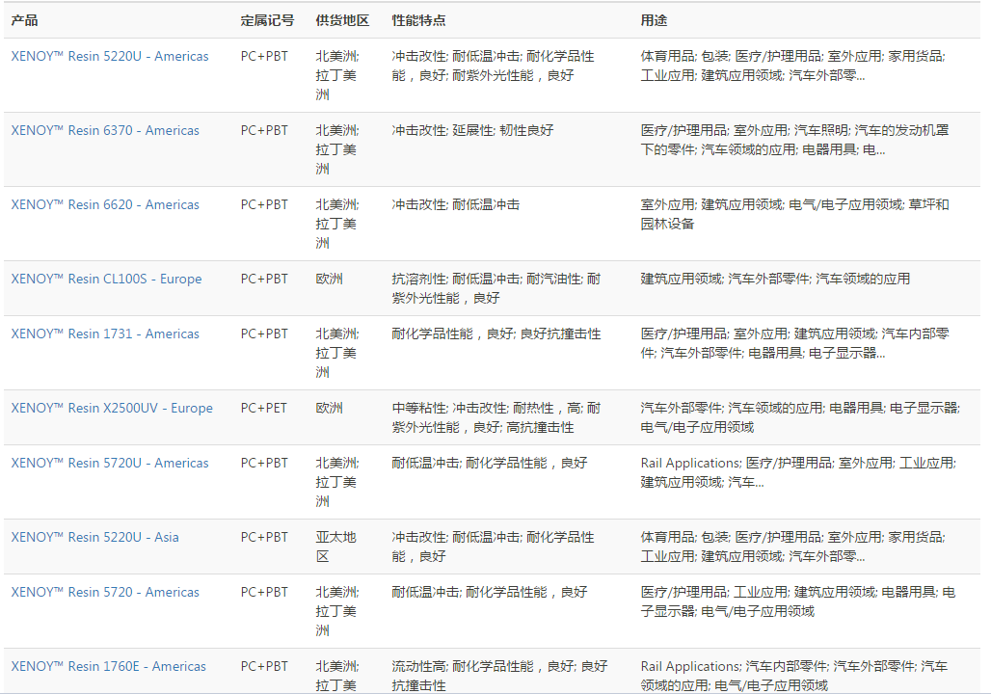The height and width of the screenshot is (694, 991).
Task: Select 抗溶剂性 properties in CL100S row
Action: 496,289
